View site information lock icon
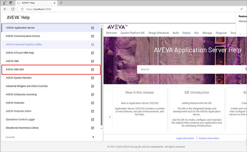The height and width of the screenshot is (152, 247). pyautogui.click(x=22, y=9)
